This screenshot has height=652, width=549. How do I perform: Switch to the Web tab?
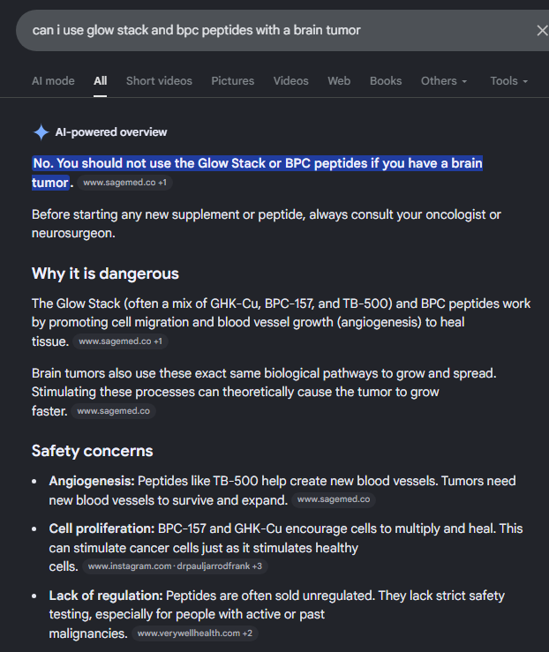coord(339,80)
